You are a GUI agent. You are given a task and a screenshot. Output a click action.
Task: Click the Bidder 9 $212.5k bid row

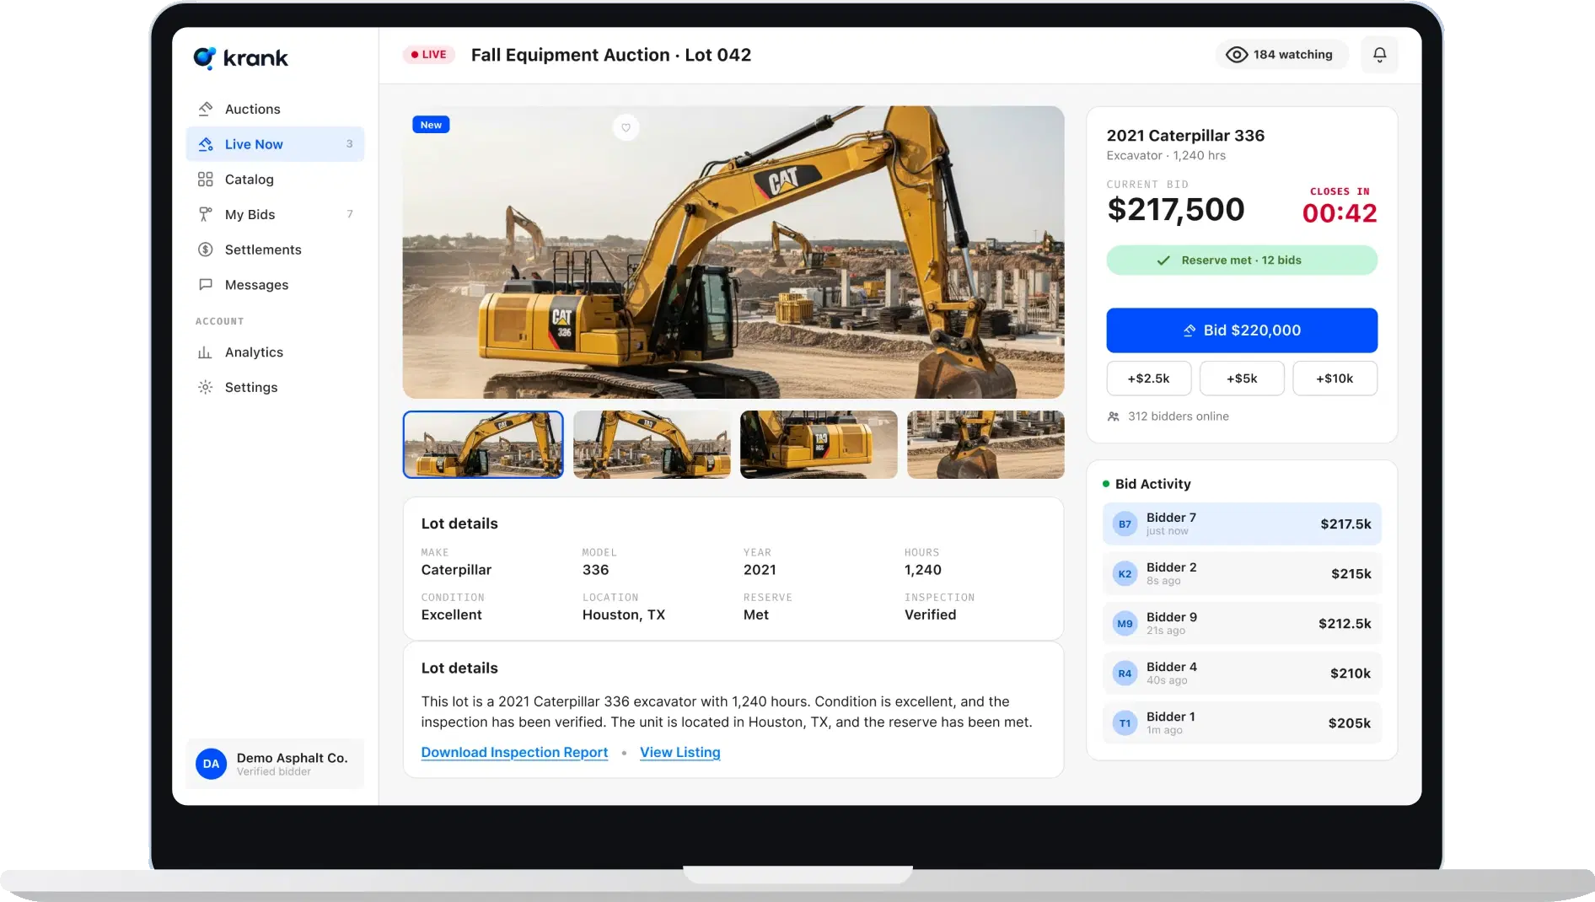tap(1242, 624)
